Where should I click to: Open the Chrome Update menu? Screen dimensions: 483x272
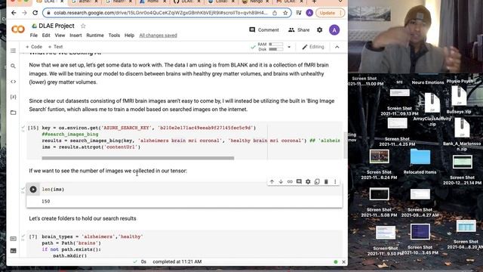point(340,13)
